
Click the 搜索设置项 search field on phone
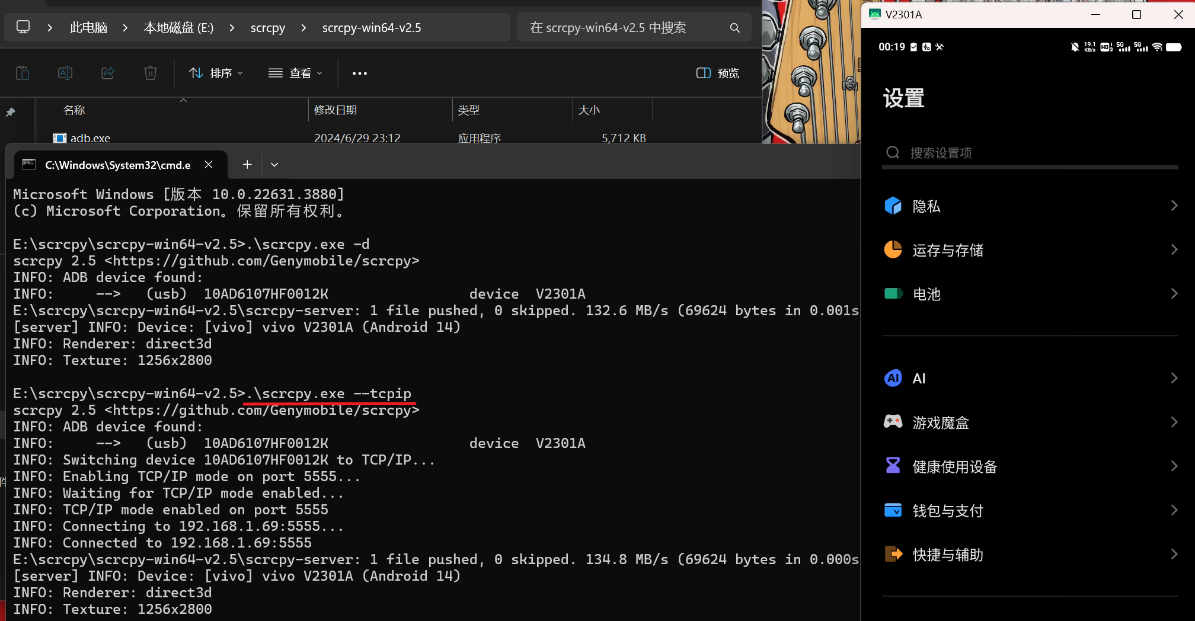tap(1030, 153)
